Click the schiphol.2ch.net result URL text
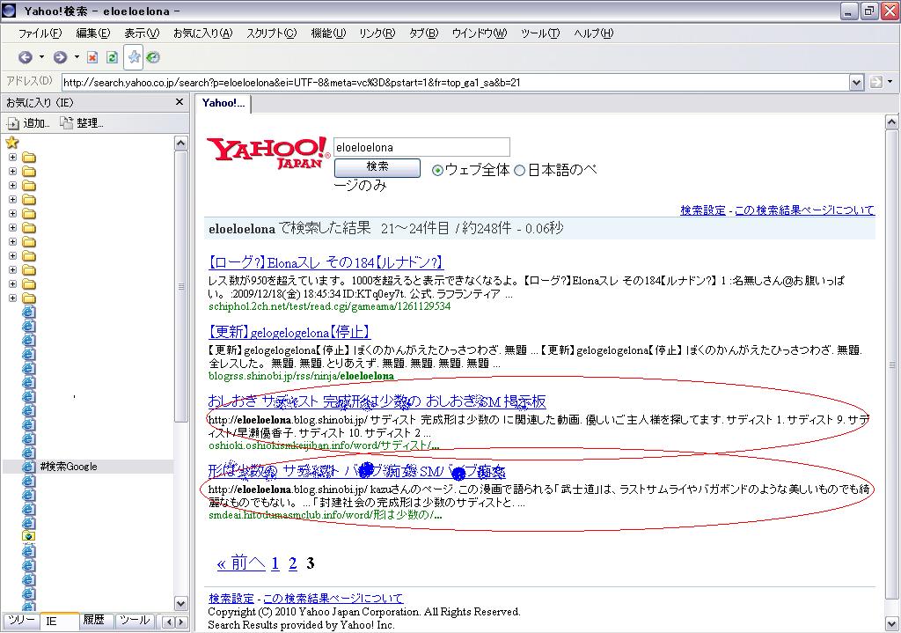The image size is (901, 633). pyautogui.click(x=329, y=306)
